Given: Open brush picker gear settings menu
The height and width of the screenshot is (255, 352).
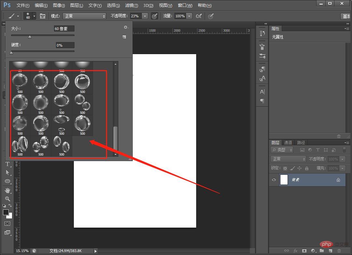Looking at the screenshot, I should click(x=126, y=27).
